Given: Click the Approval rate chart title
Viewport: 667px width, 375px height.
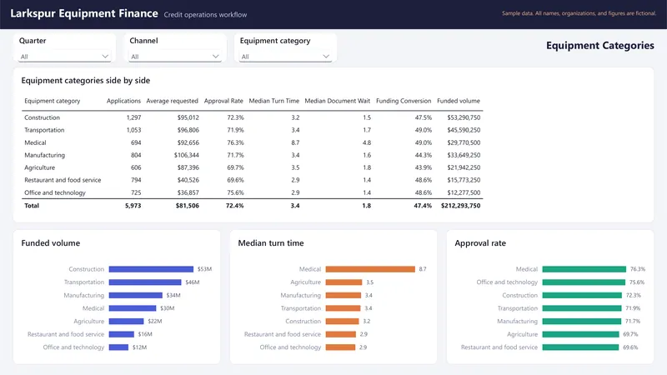Looking at the screenshot, I should click(x=480, y=243).
